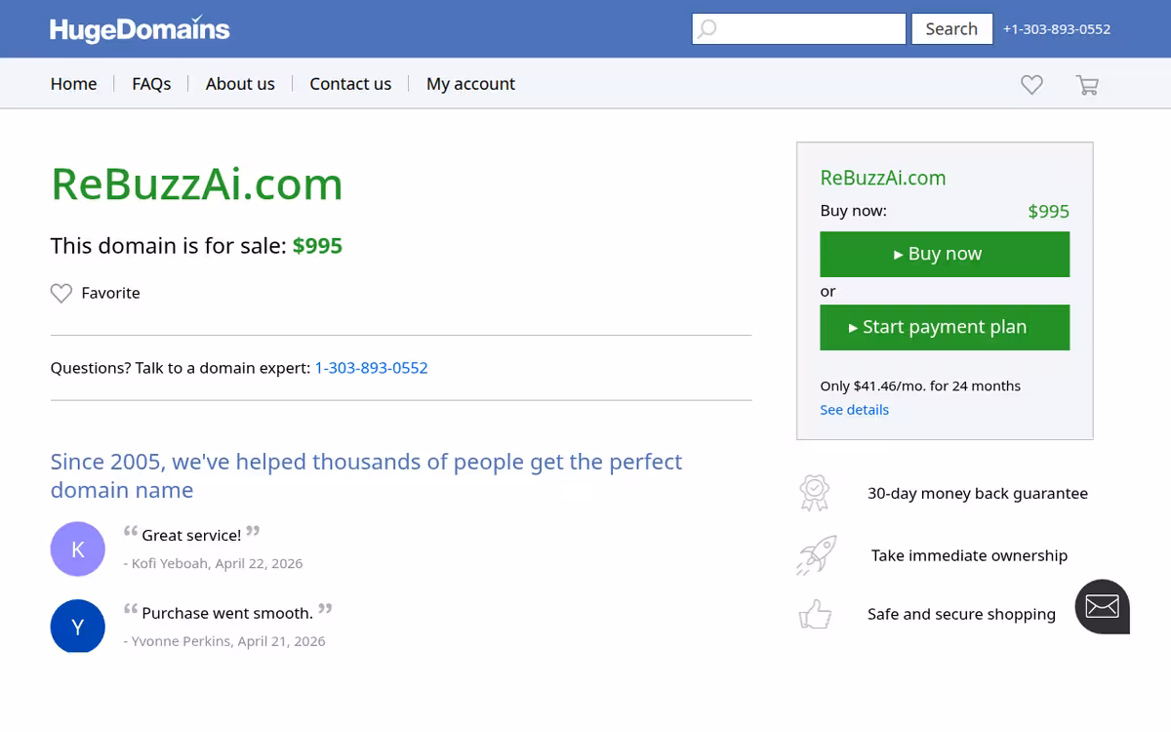Focus the domain search input field

(x=799, y=28)
